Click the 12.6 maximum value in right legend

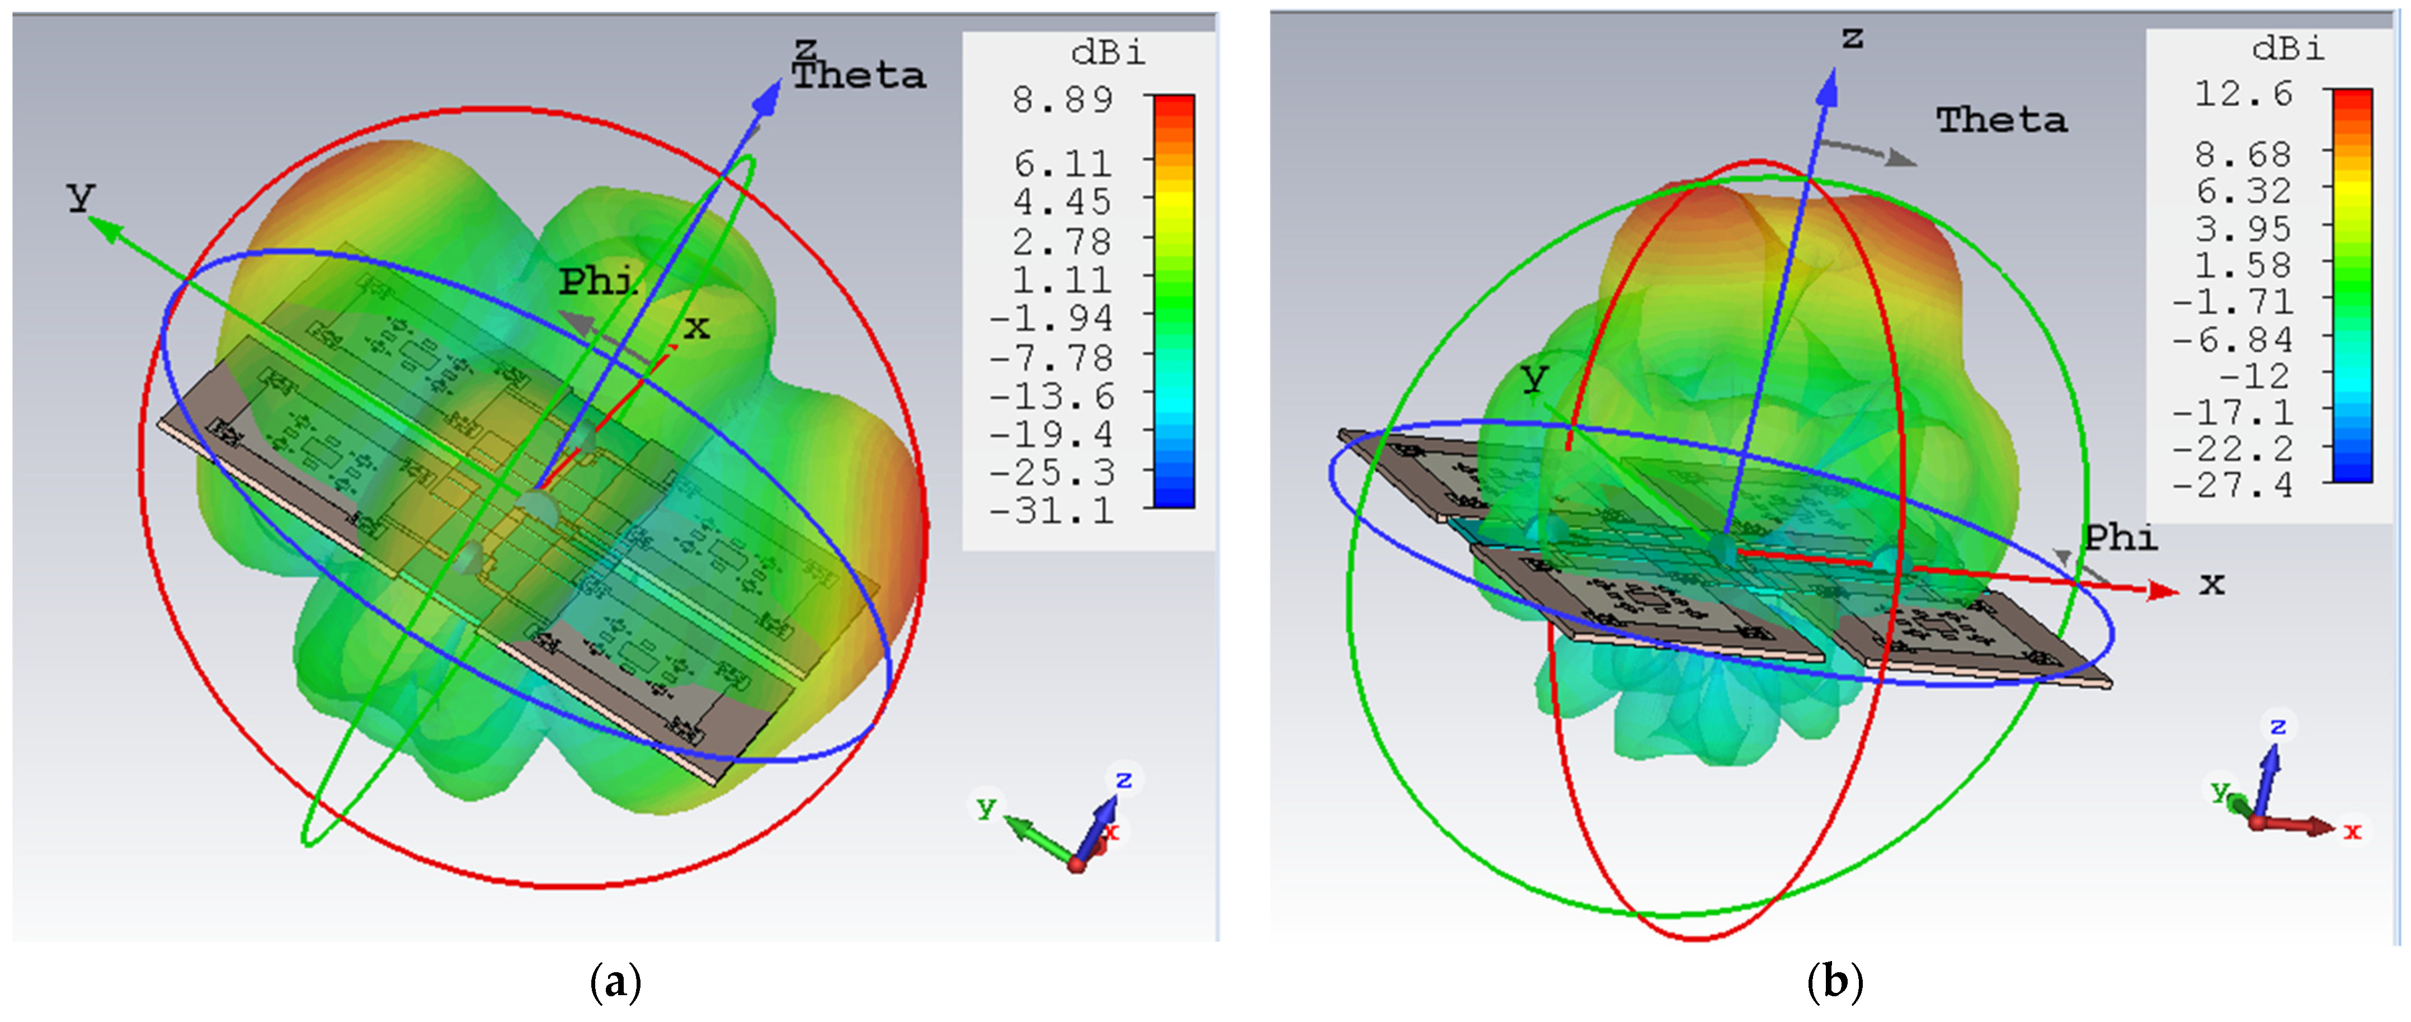pyautogui.click(x=2244, y=93)
